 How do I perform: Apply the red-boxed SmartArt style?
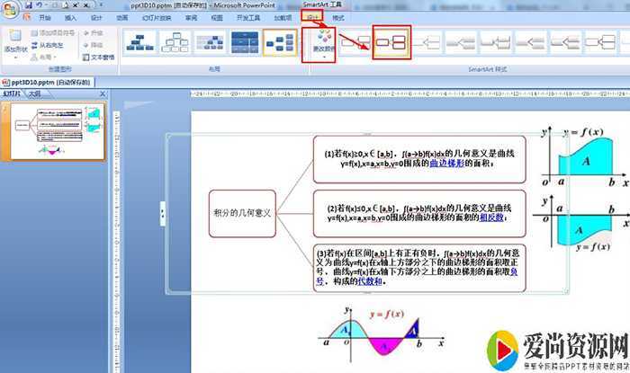pos(392,41)
